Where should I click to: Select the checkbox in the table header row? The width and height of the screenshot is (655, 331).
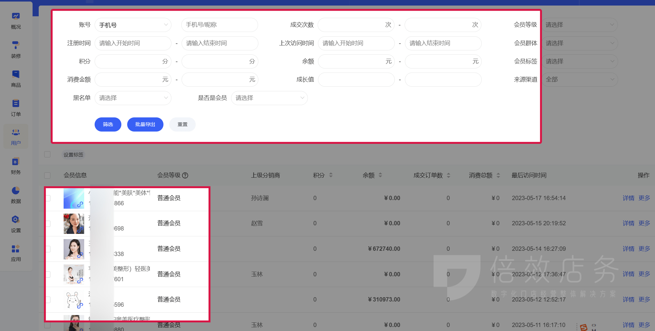point(47,175)
